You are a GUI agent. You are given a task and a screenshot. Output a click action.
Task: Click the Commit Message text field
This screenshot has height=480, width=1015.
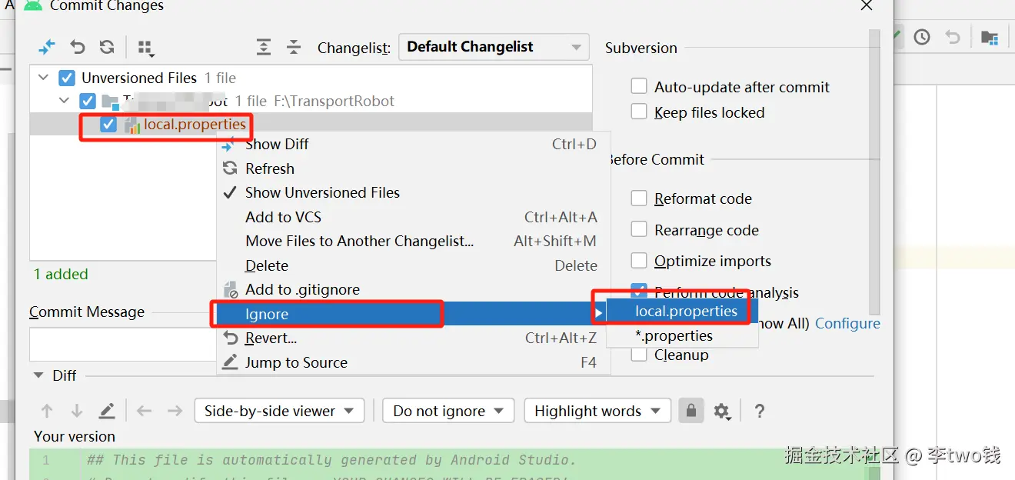[x=123, y=344]
